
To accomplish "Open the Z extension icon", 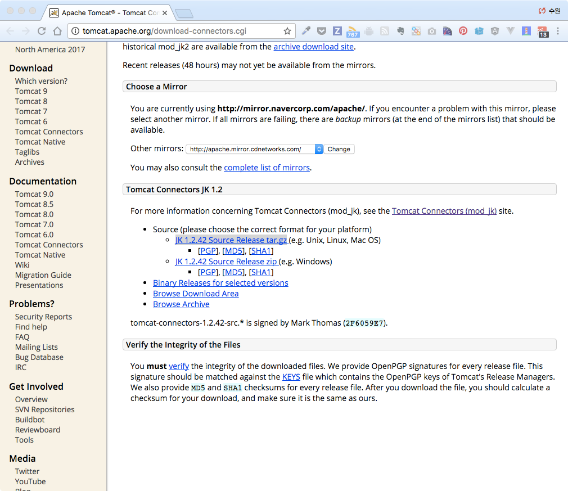I will [x=337, y=31].
